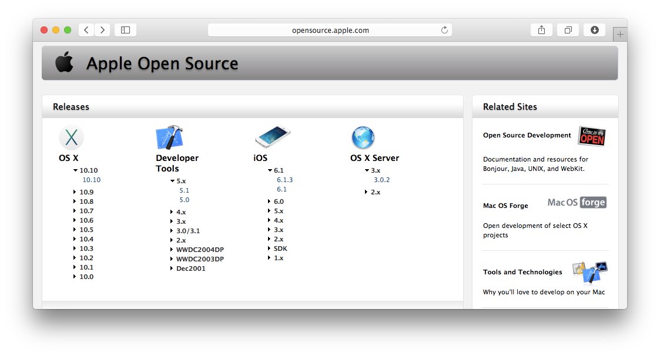Click the Tools and Technologies icon
Viewport: 660px width, 356px height.
[590, 272]
